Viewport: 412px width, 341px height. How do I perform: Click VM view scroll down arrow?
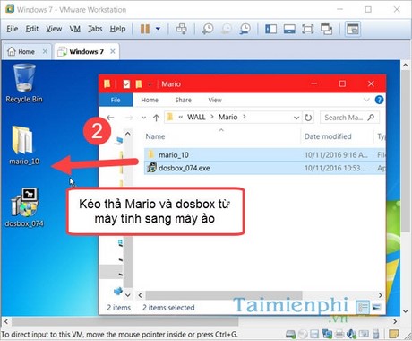click(x=406, y=311)
